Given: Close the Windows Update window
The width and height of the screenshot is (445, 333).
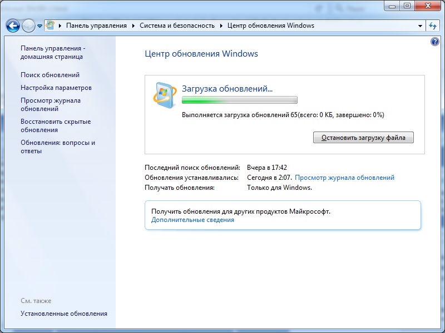Looking at the screenshot, I should [x=428, y=6].
